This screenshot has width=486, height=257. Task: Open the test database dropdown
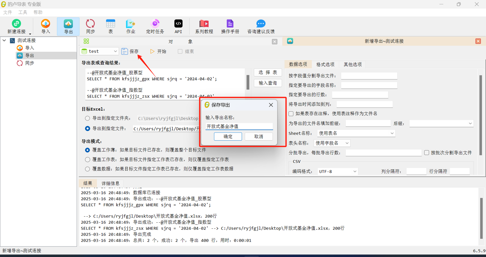[99, 51]
